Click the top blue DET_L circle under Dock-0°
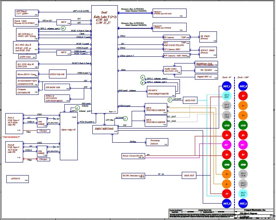 (x=227, y=87)
